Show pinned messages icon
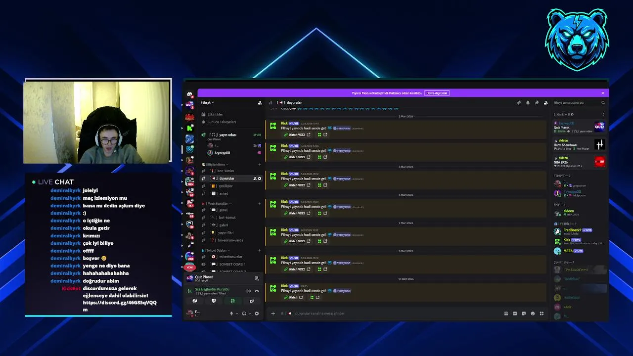The height and width of the screenshot is (356, 633). 537,102
